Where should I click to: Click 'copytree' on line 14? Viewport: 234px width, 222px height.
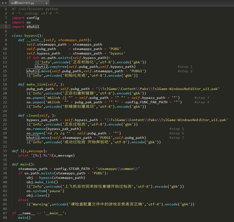click(x=58, y=67)
